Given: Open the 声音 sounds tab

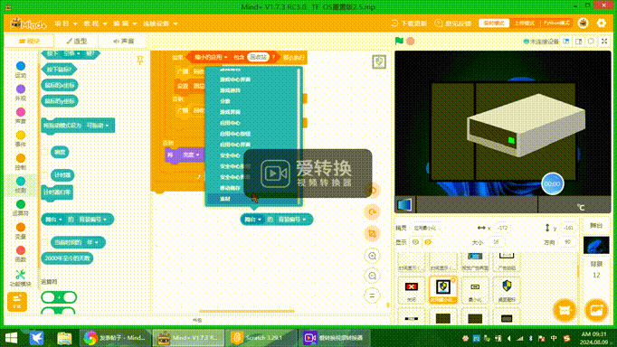Looking at the screenshot, I should pos(124,41).
